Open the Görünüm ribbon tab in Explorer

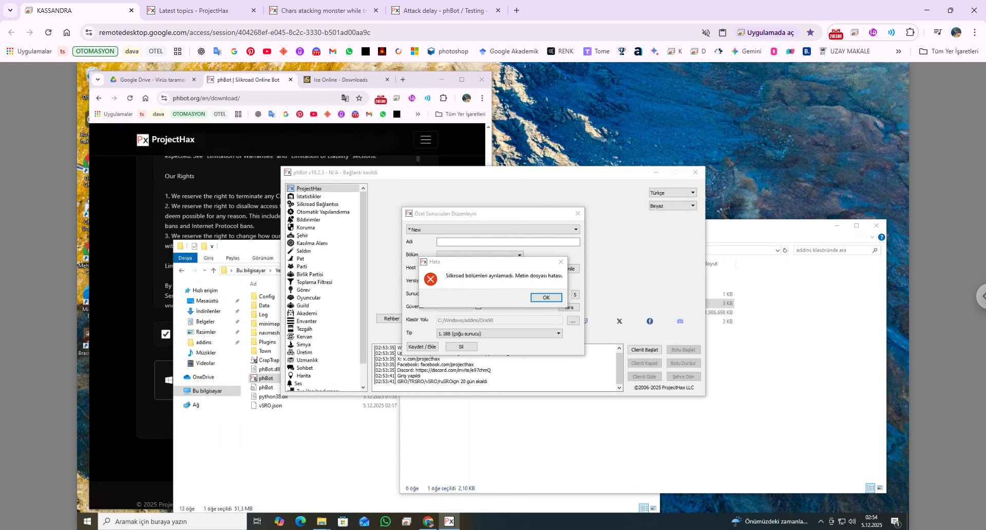pos(262,258)
